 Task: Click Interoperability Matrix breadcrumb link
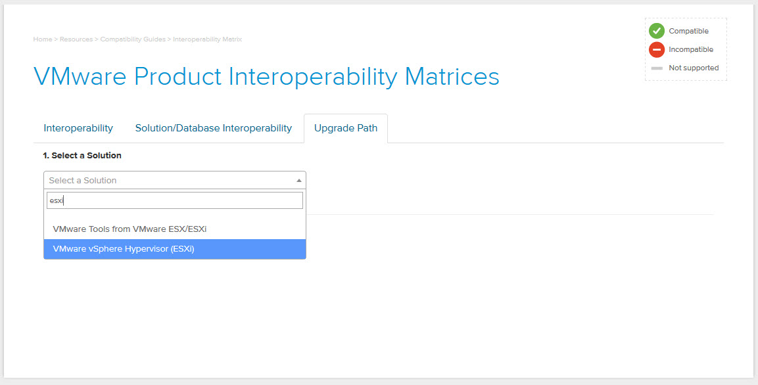[207, 39]
